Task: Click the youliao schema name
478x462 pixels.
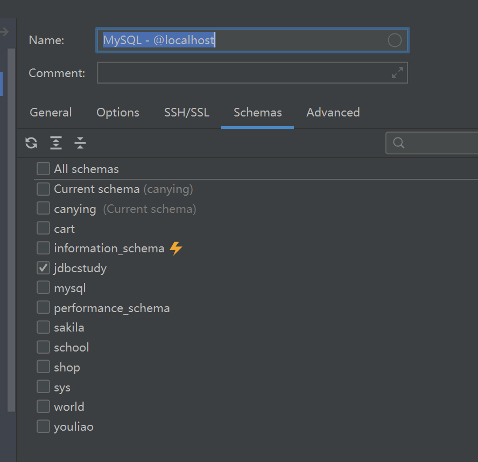Action: click(x=74, y=427)
